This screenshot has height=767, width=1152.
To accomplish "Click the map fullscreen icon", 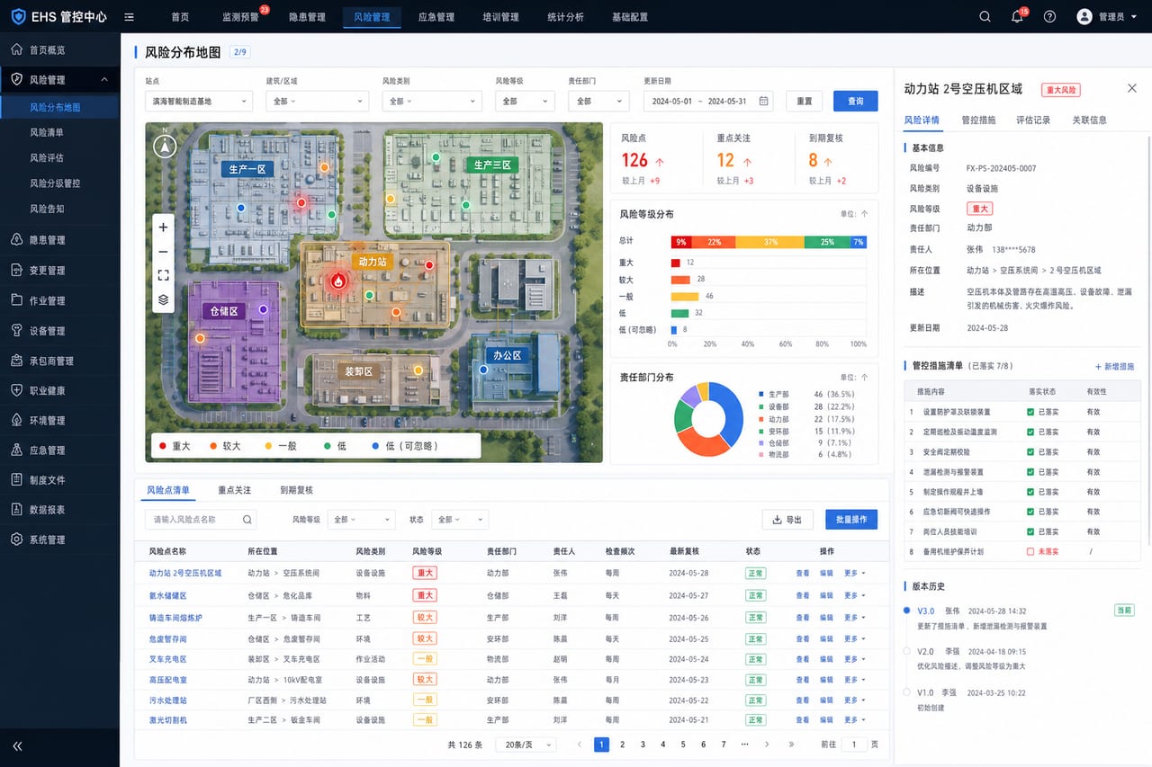I will pyautogui.click(x=163, y=275).
